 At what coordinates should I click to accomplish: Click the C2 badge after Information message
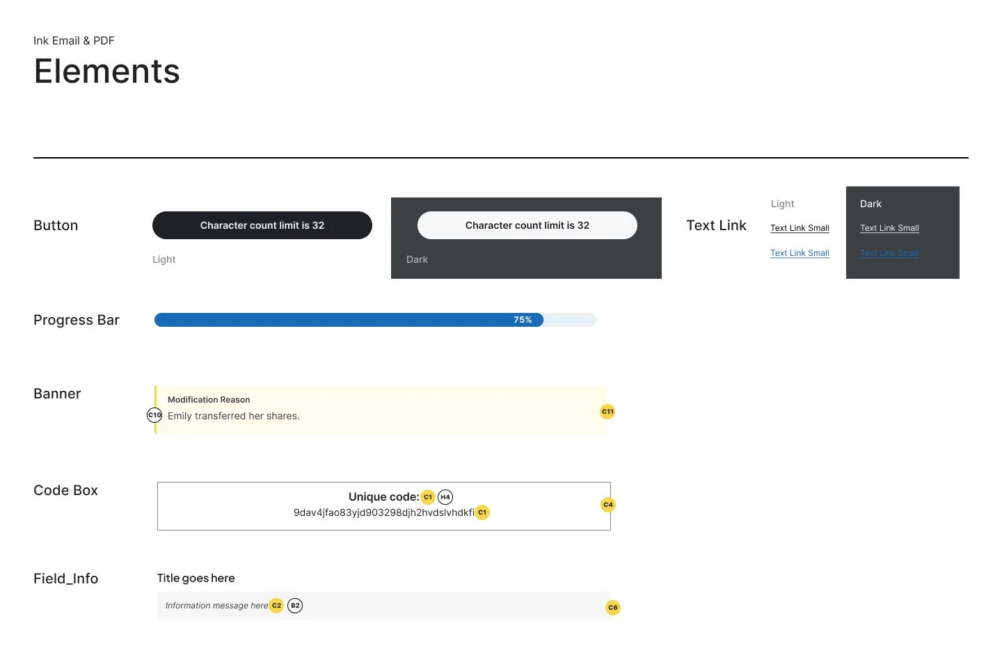point(276,606)
